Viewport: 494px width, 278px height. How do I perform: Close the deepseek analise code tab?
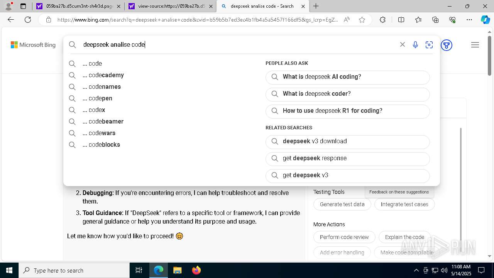coord(303,6)
